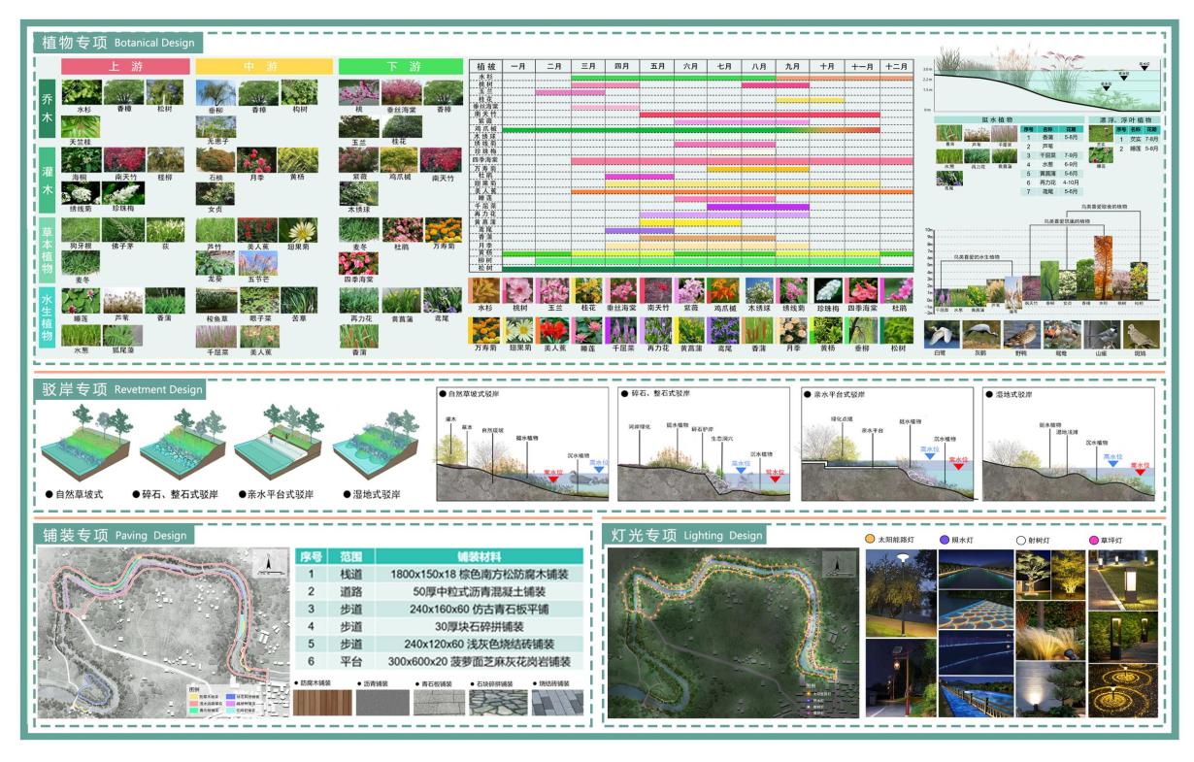
Task: Click the 乔木 category side label
Action: [x=48, y=110]
